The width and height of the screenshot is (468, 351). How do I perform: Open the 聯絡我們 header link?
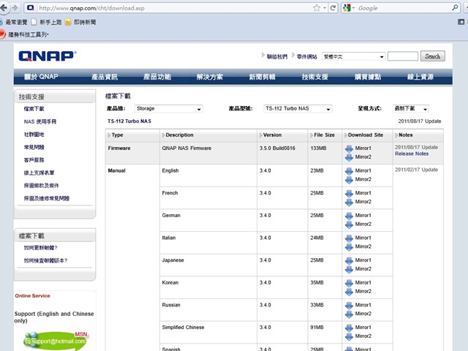coord(277,57)
